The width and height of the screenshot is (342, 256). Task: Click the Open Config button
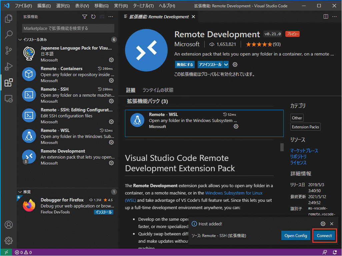(296, 236)
